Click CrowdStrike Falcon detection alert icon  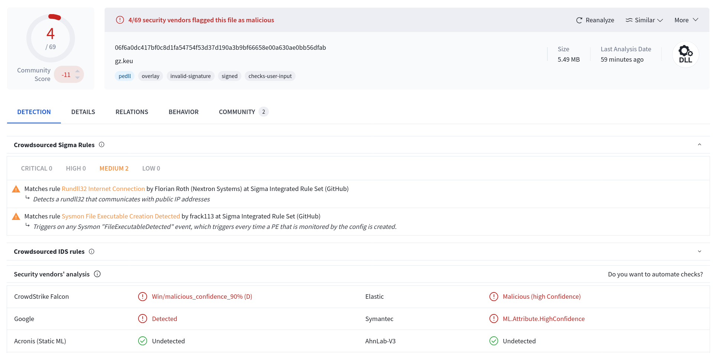click(143, 297)
